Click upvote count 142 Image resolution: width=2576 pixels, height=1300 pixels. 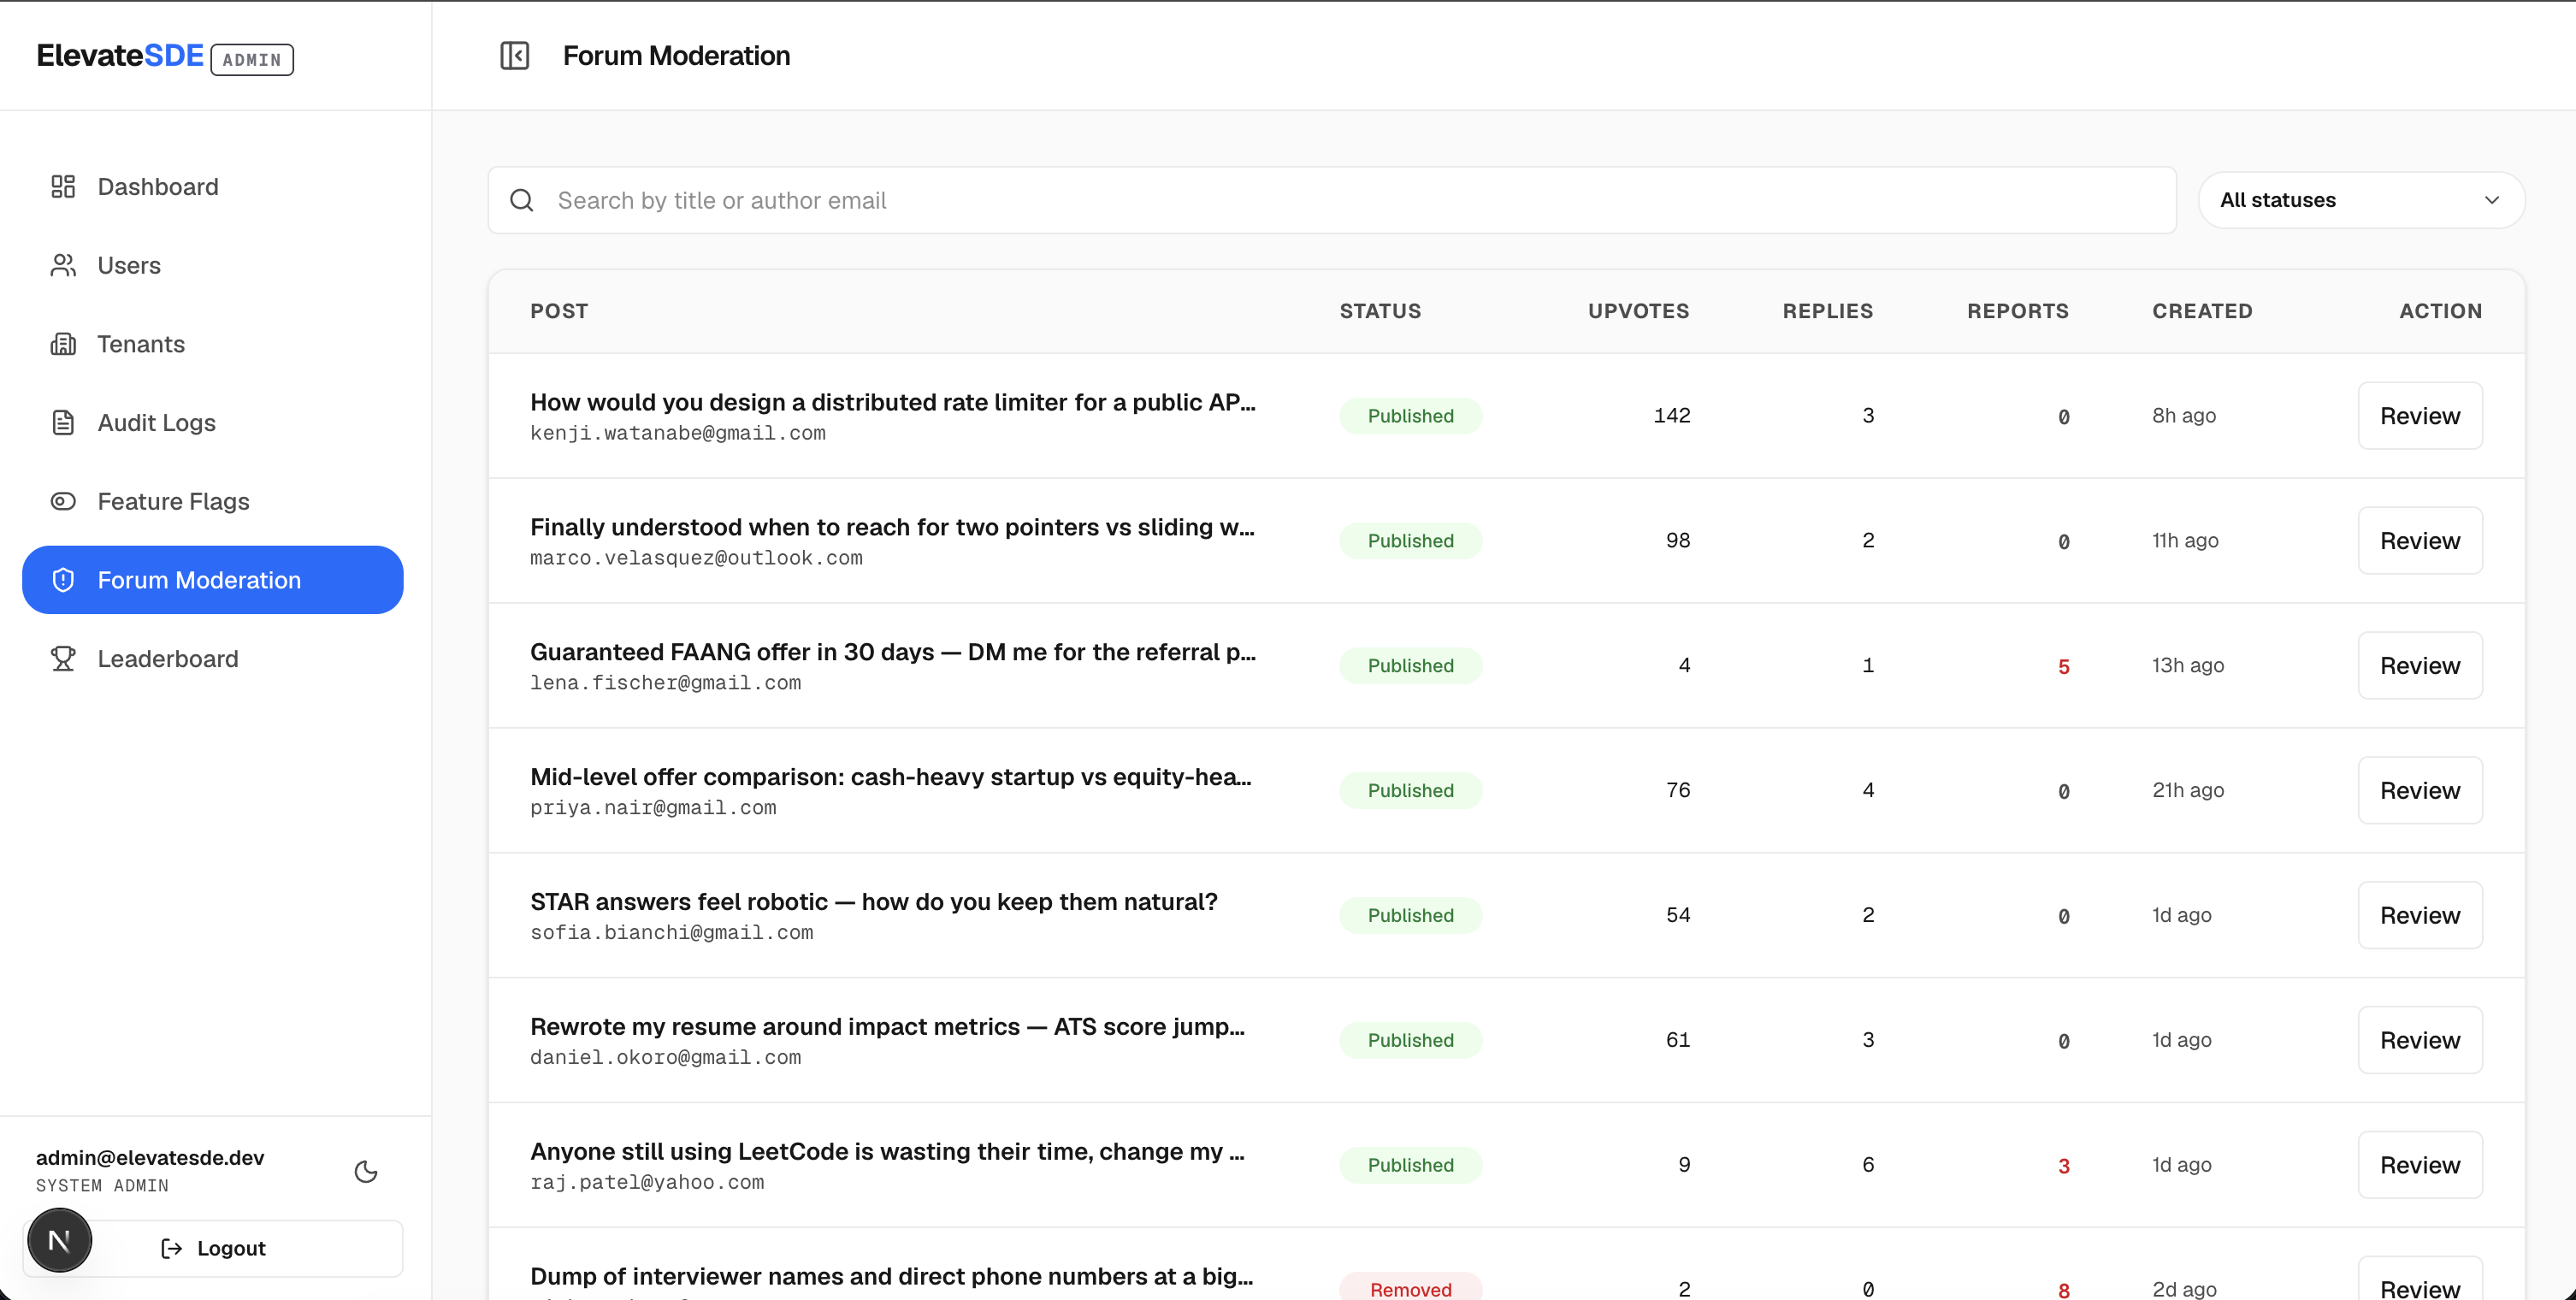coord(1671,415)
